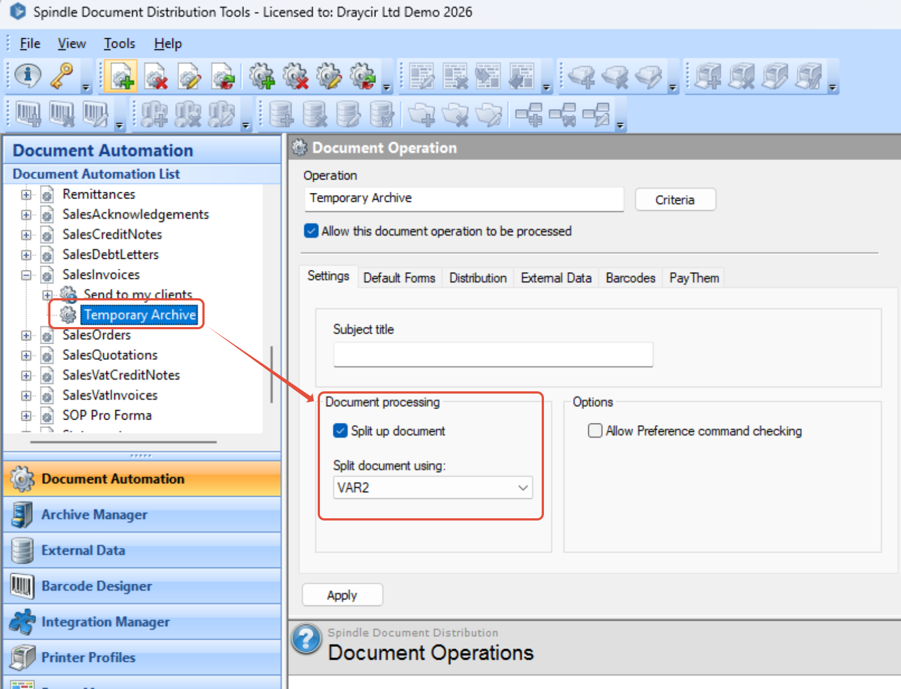The height and width of the screenshot is (689, 901).
Task: Expand the Send to my clients node
Action: click(47, 294)
